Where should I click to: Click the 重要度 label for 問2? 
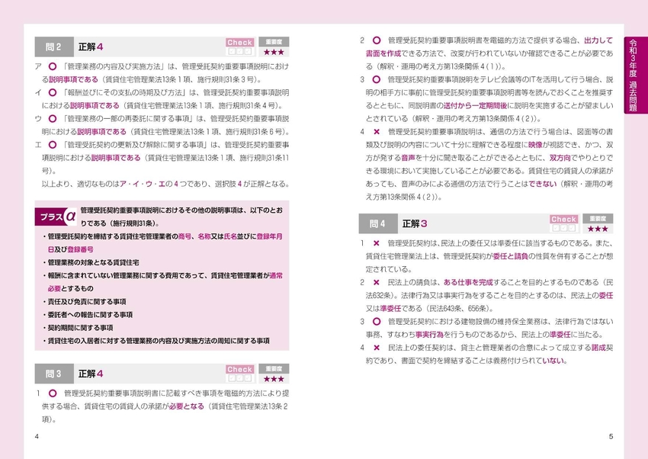coord(274,42)
